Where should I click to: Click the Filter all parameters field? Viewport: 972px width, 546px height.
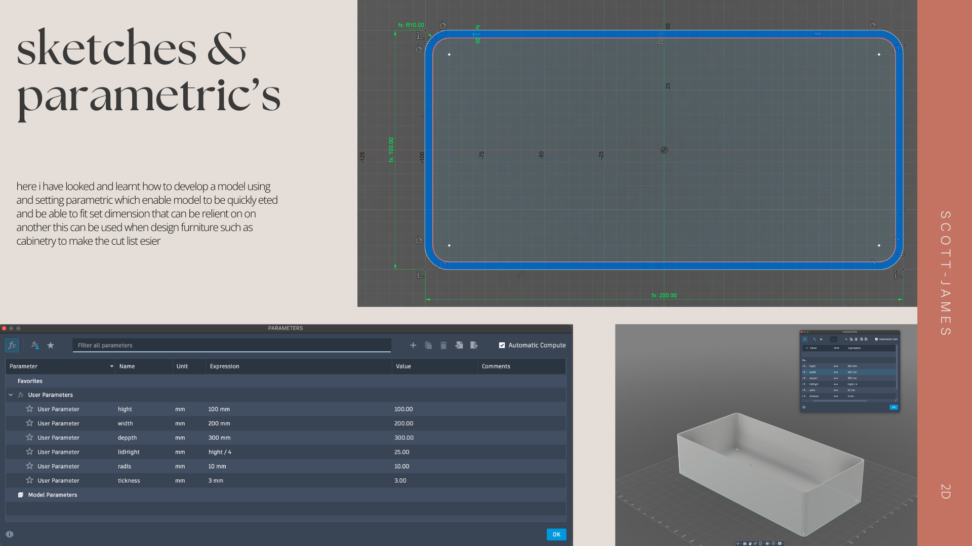[231, 345]
